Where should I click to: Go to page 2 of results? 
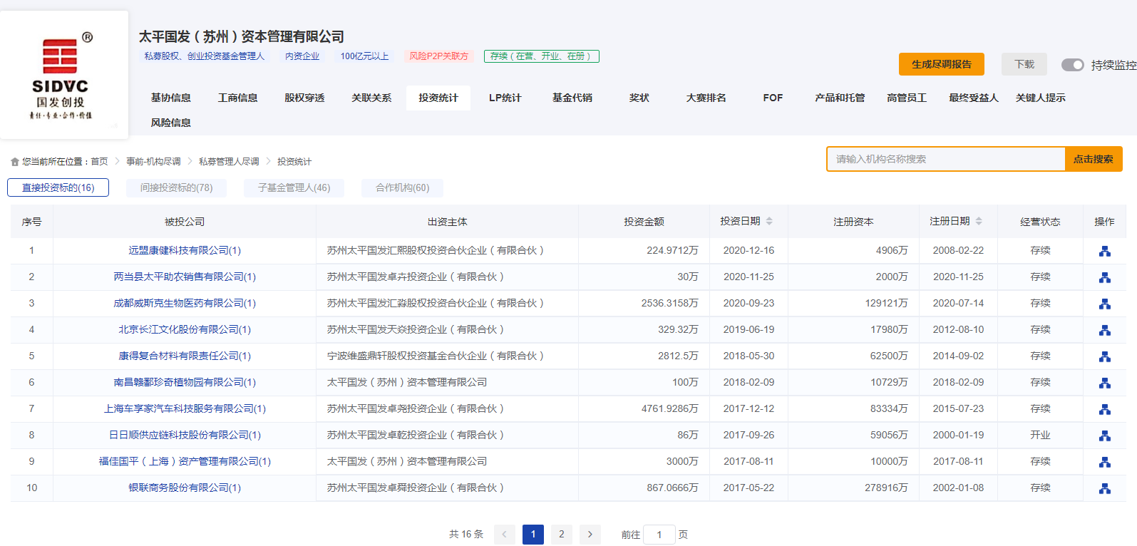(561, 535)
